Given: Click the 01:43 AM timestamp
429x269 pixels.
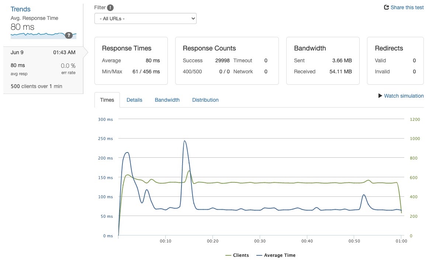Looking at the screenshot, I should coord(64,52).
